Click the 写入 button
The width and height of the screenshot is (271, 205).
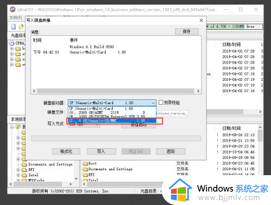click(101, 151)
